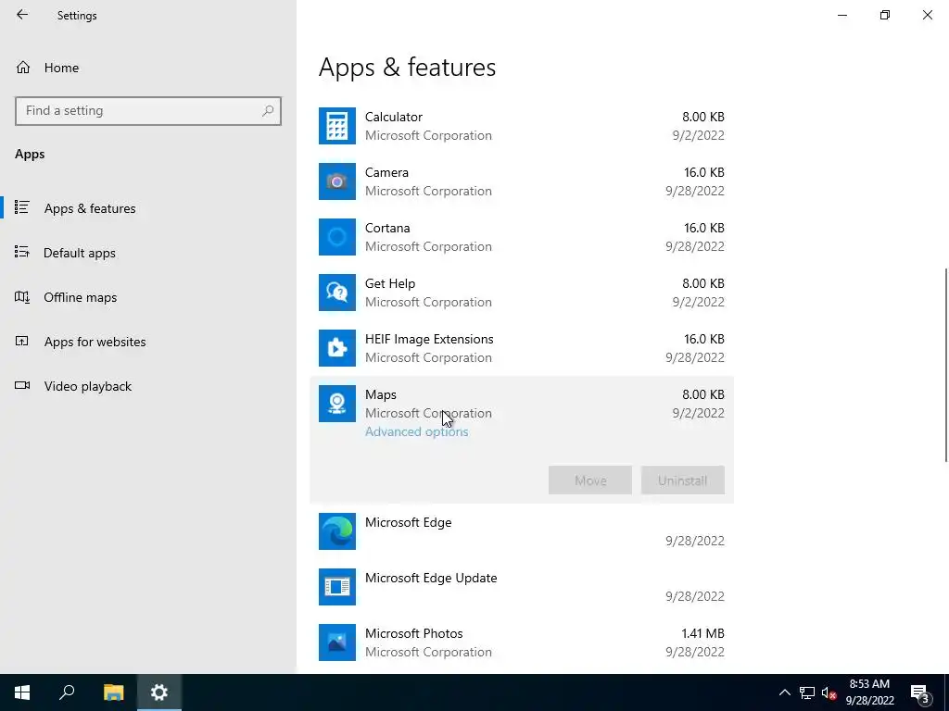
Task: Click the Microsoft Edge Update icon
Action: pyautogui.click(x=337, y=587)
